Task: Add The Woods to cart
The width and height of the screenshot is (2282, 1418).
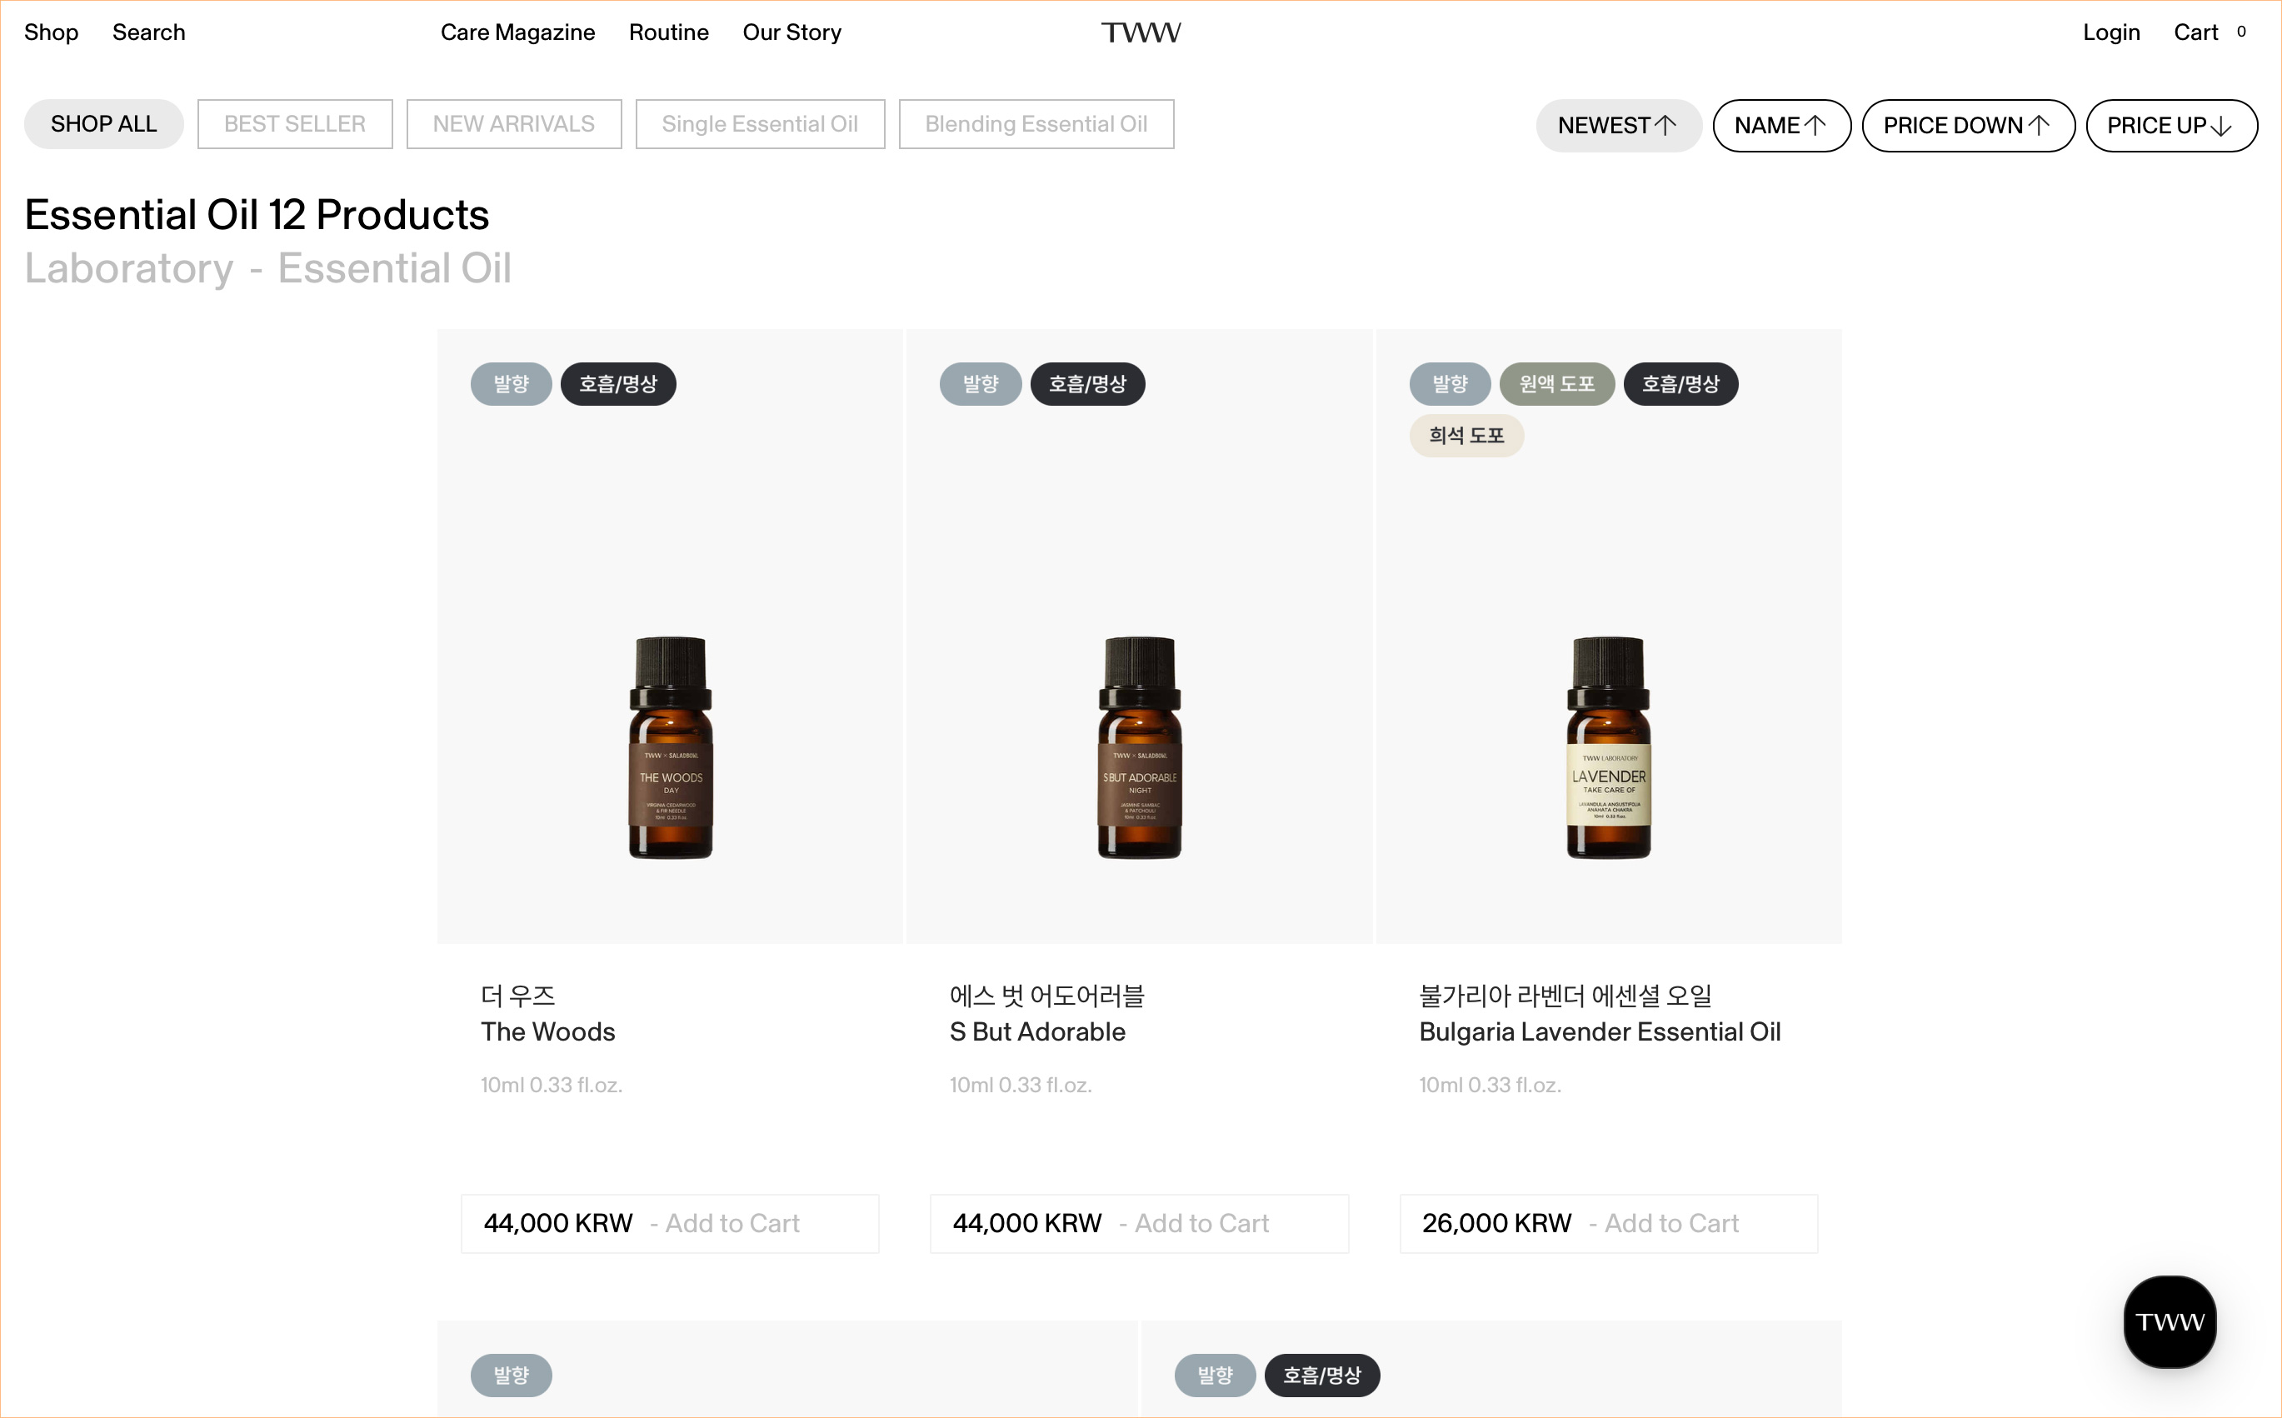Action: coord(732,1223)
